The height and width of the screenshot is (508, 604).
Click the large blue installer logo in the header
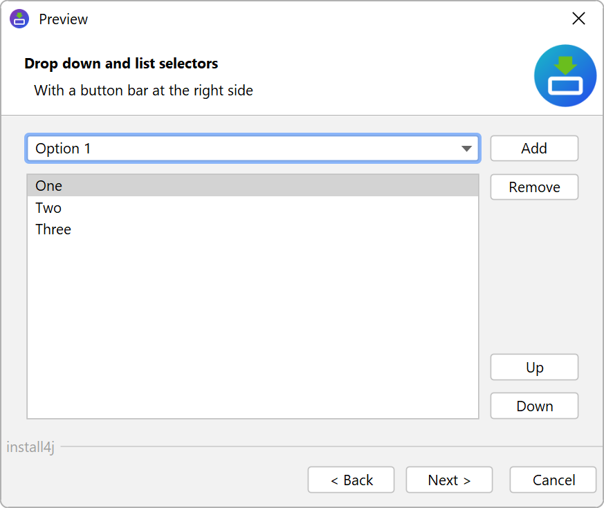point(565,76)
